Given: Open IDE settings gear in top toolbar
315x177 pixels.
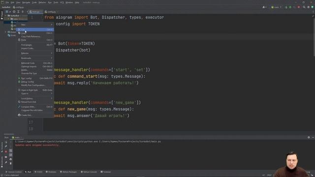Looking at the screenshot, I should (x=309, y=7).
